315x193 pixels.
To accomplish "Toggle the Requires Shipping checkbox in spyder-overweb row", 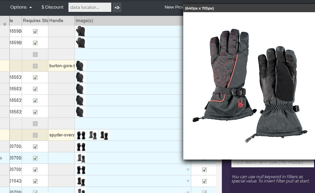I will pyautogui.click(x=35, y=135).
